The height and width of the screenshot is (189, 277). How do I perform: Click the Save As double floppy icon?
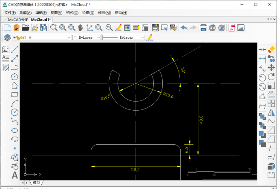click(x=43, y=28)
